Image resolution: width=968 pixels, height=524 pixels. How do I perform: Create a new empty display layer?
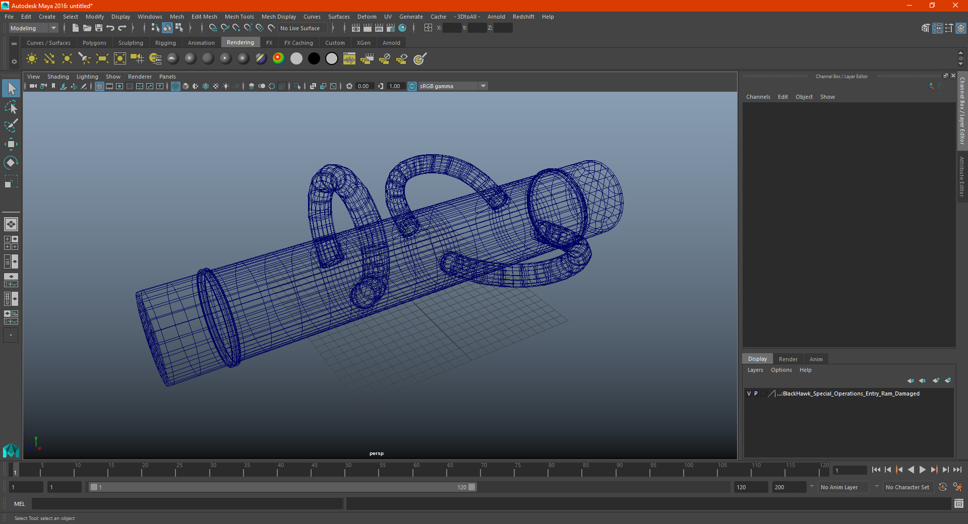point(936,380)
